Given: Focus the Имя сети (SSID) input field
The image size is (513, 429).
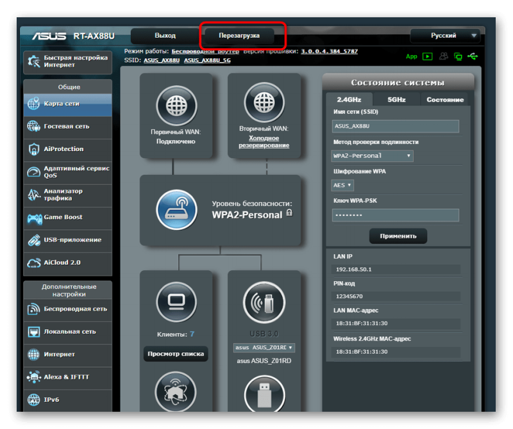Looking at the screenshot, I should point(395,126).
